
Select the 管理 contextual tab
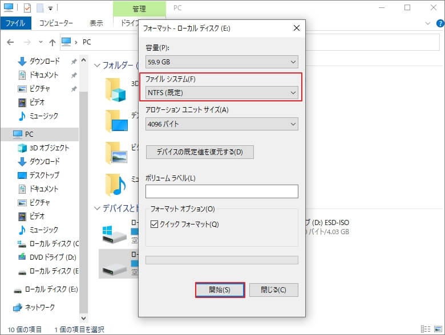139,9
